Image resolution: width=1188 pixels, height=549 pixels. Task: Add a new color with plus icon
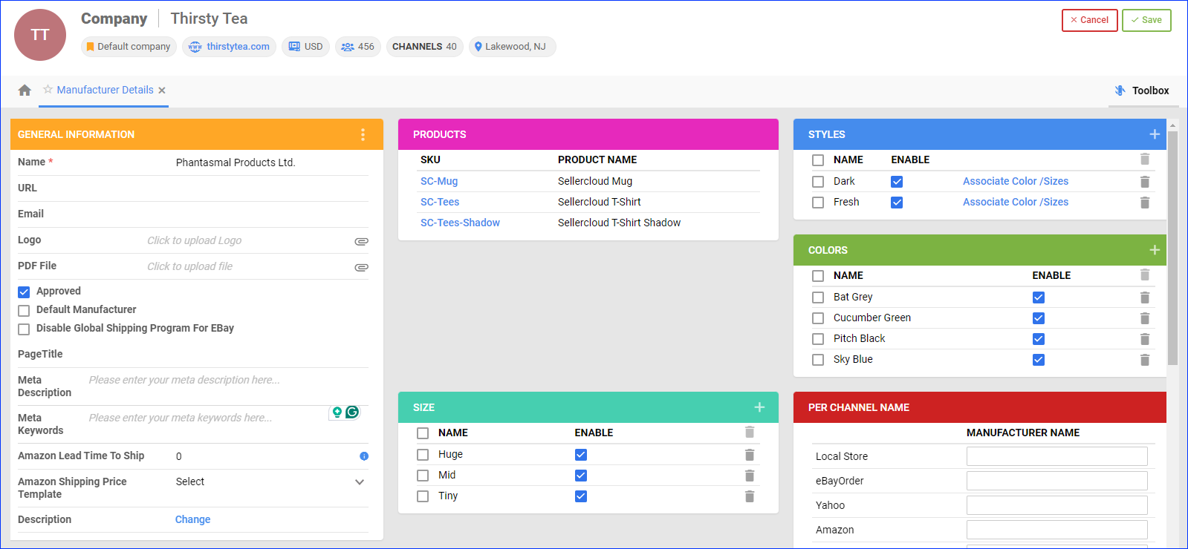point(1154,250)
